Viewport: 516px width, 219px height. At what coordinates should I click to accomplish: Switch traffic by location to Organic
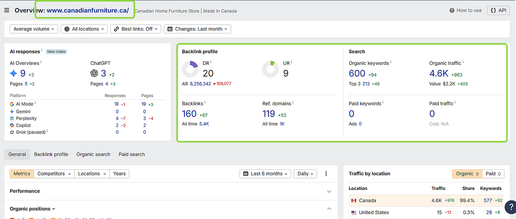467,174
